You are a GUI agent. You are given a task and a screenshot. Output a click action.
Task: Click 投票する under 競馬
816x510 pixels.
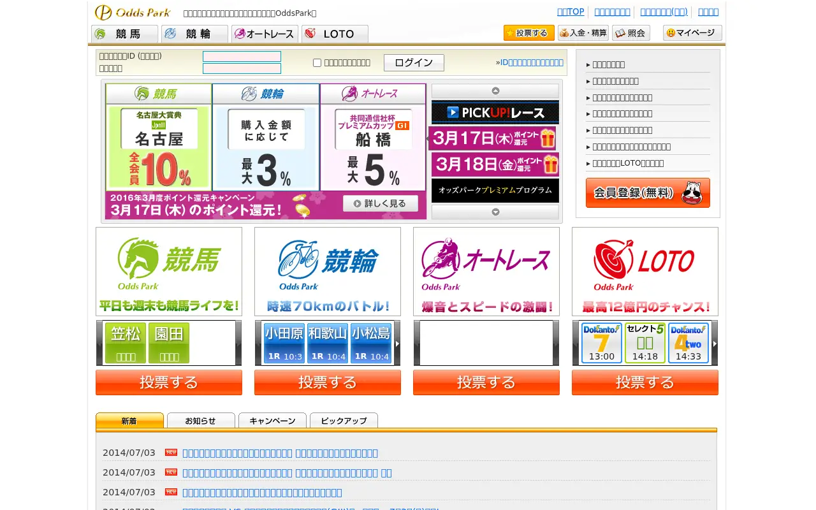pyautogui.click(x=169, y=382)
